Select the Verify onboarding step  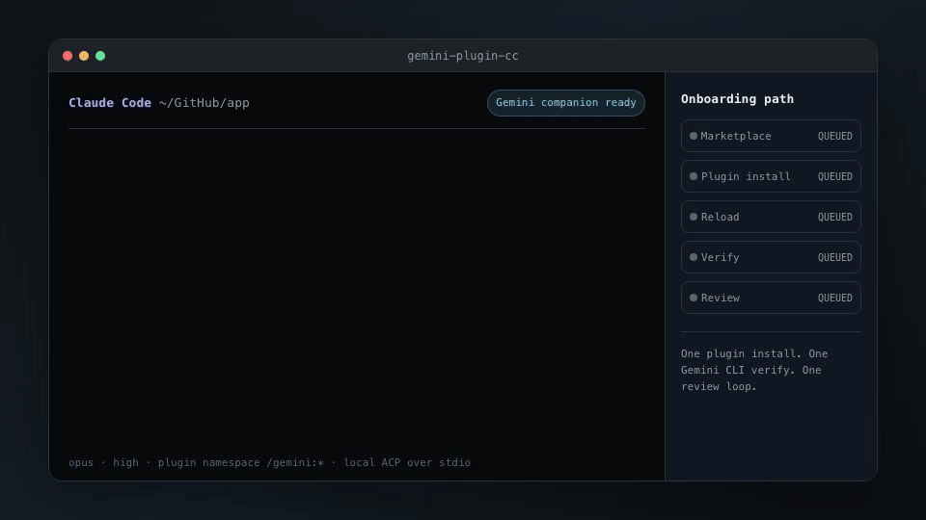pyautogui.click(x=771, y=257)
